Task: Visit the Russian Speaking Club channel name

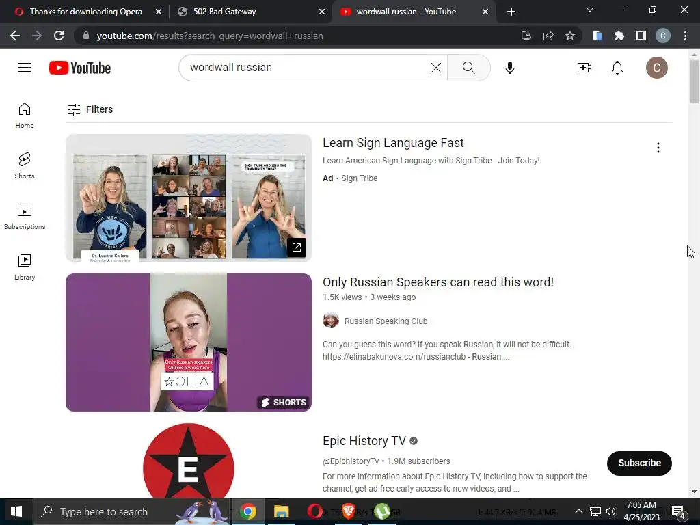Action: coord(386,321)
